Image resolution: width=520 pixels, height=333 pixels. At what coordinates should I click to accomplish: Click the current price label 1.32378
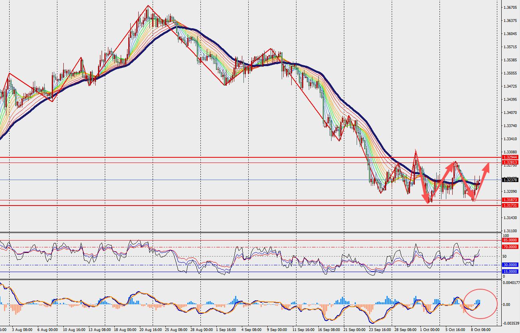click(510, 180)
